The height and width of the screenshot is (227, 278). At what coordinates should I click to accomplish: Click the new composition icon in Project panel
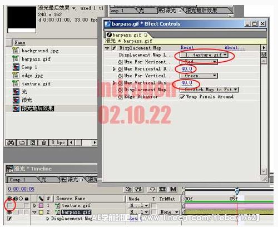pos(33,142)
